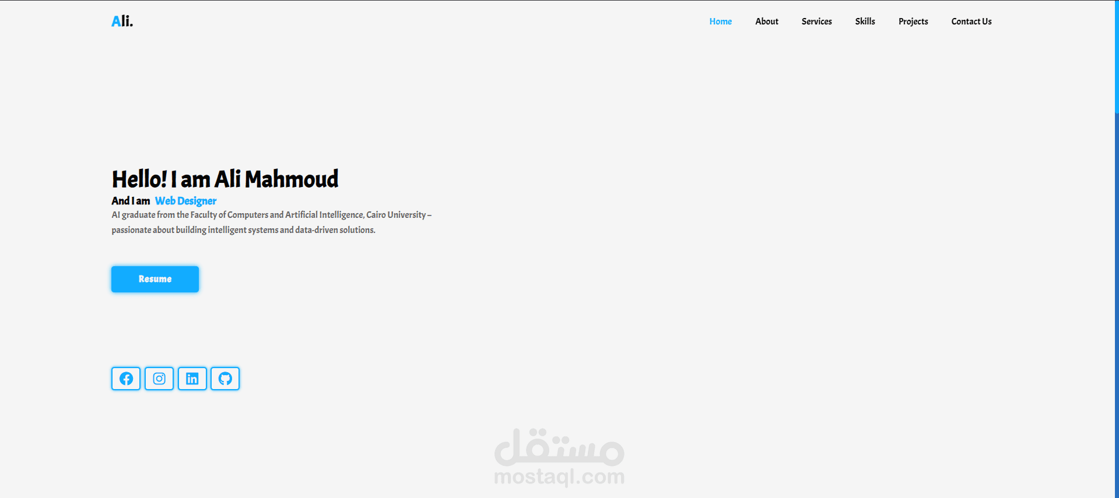
Task: Click the paragraph starting 'AI graduate from the Faculty'
Action: tap(272, 222)
